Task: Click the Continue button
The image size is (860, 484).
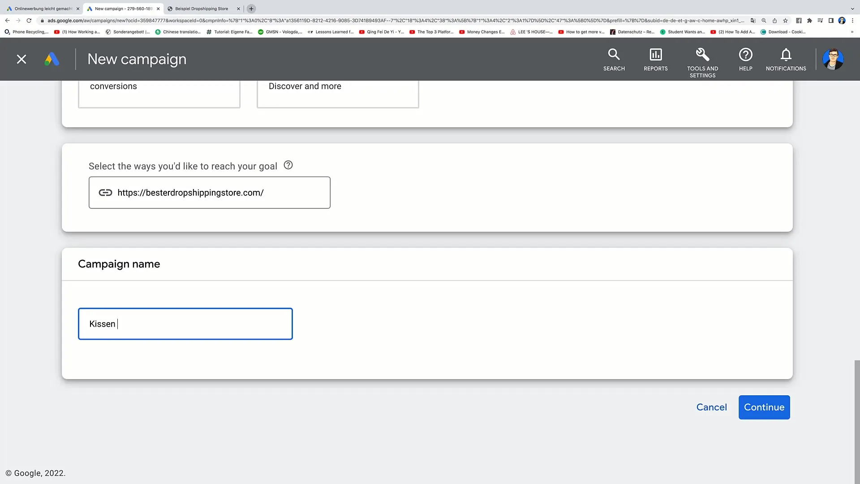Action: [764, 407]
